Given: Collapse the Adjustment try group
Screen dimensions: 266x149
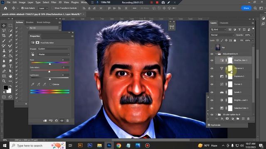Looking at the screenshot, I should point(216,54).
